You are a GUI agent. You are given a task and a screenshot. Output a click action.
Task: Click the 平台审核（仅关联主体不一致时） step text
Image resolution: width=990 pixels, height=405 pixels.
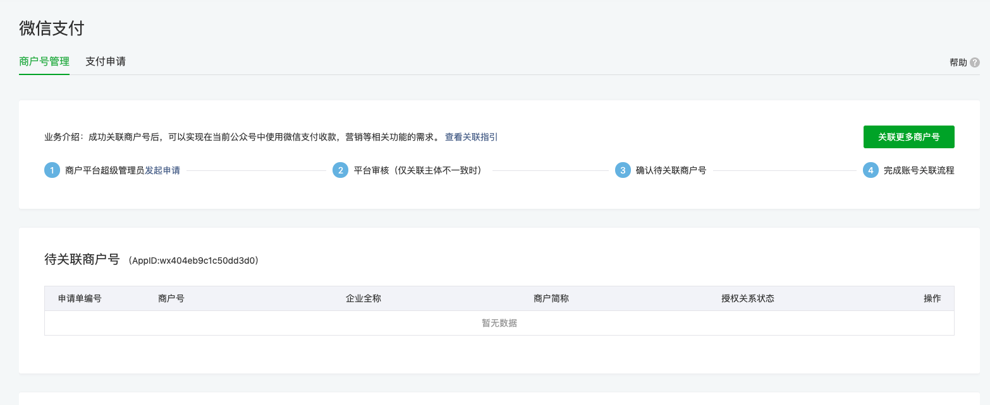point(418,170)
